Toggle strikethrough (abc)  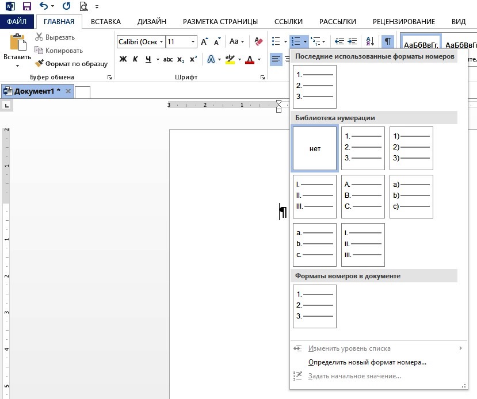[168, 59]
